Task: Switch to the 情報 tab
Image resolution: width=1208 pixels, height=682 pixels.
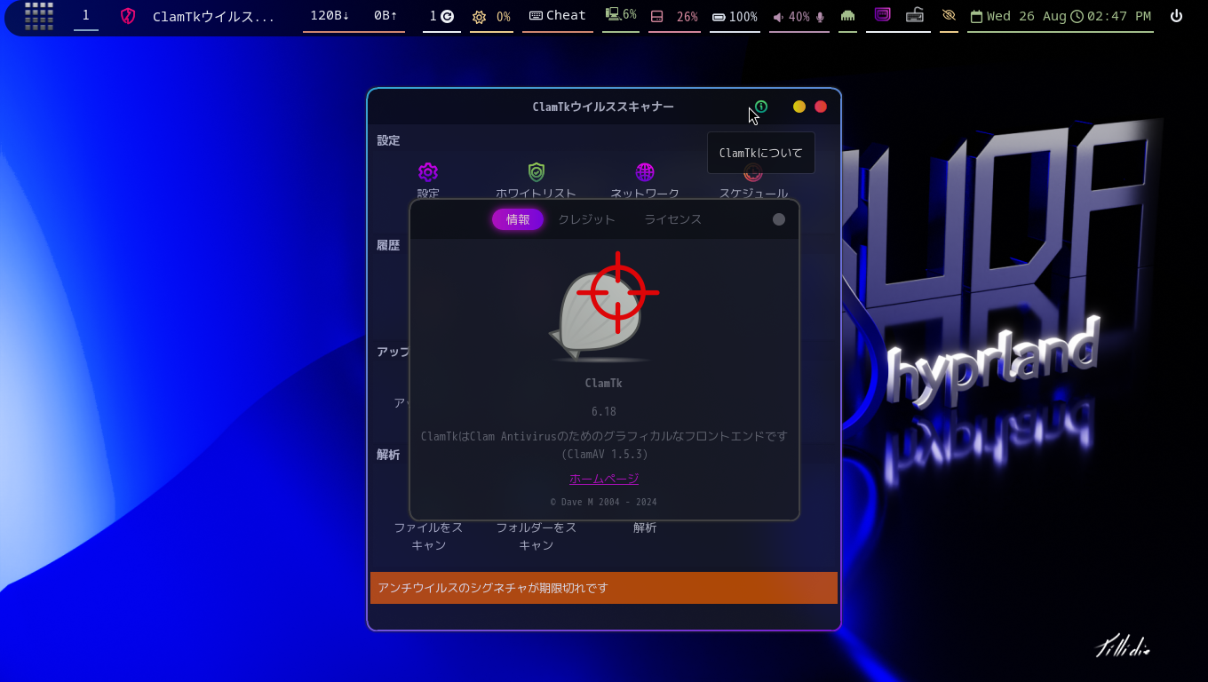Action: pos(518,219)
